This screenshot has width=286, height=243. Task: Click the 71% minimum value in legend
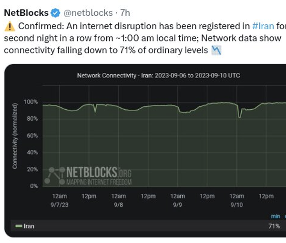click(x=274, y=226)
